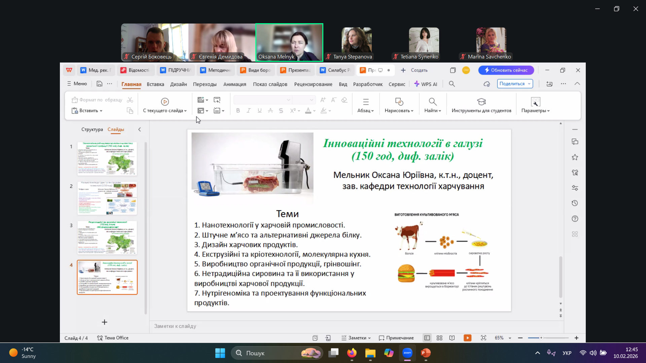The image size is (646, 363).
Task: Switch to slide sorter grid view
Action: pos(439,338)
